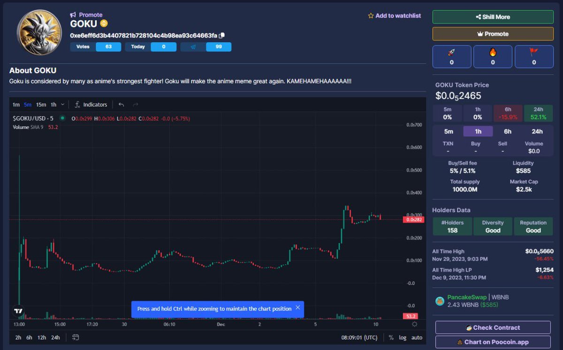This screenshot has width=563, height=350.
Task: Vote with the fire reaction
Action: point(493,57)
